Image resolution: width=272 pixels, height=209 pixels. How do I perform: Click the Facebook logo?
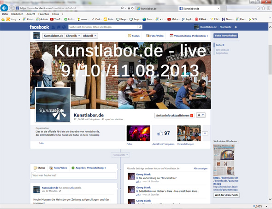click(39, 27)
